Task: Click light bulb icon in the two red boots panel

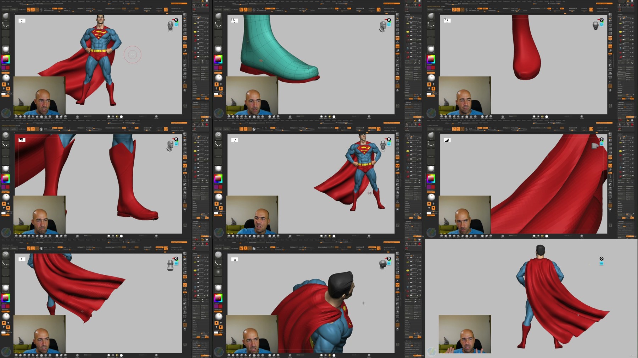Action: (x=176, y=140)
